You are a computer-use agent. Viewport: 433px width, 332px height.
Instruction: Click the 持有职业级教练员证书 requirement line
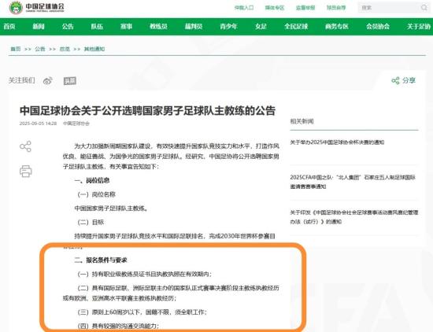(x=144, y=274)
